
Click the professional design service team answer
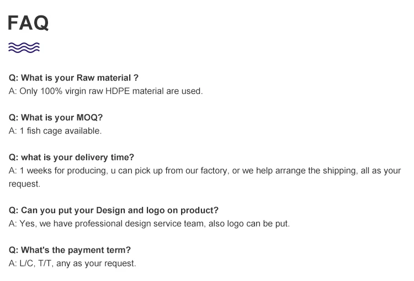point(149,224)
